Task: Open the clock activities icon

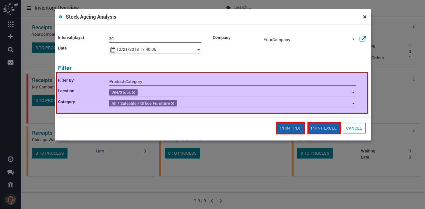Action: 10,159
